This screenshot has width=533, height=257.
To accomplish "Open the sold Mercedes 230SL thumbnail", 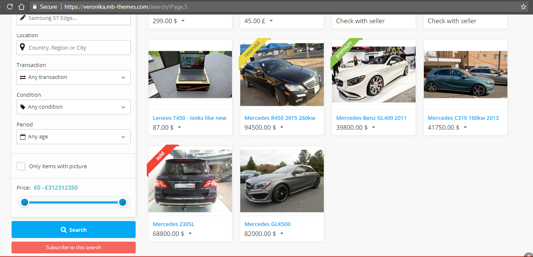I will [190, 181].
